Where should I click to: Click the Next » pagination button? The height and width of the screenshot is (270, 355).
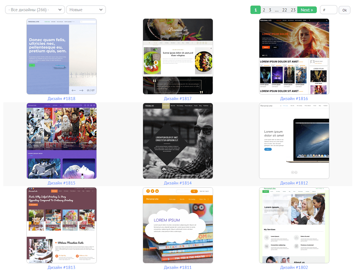[307, 10]
